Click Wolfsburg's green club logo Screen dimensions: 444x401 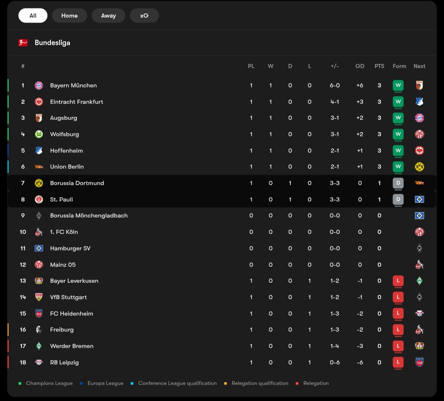(x=39, y=134)
